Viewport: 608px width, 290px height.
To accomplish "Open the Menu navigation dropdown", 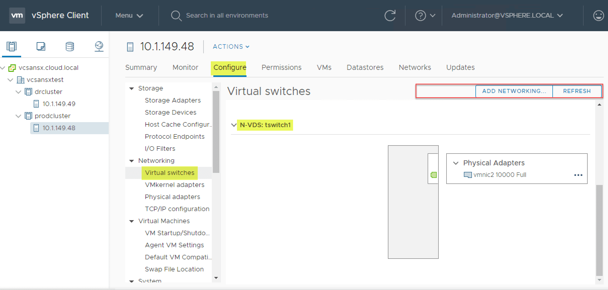I will 129,15.
